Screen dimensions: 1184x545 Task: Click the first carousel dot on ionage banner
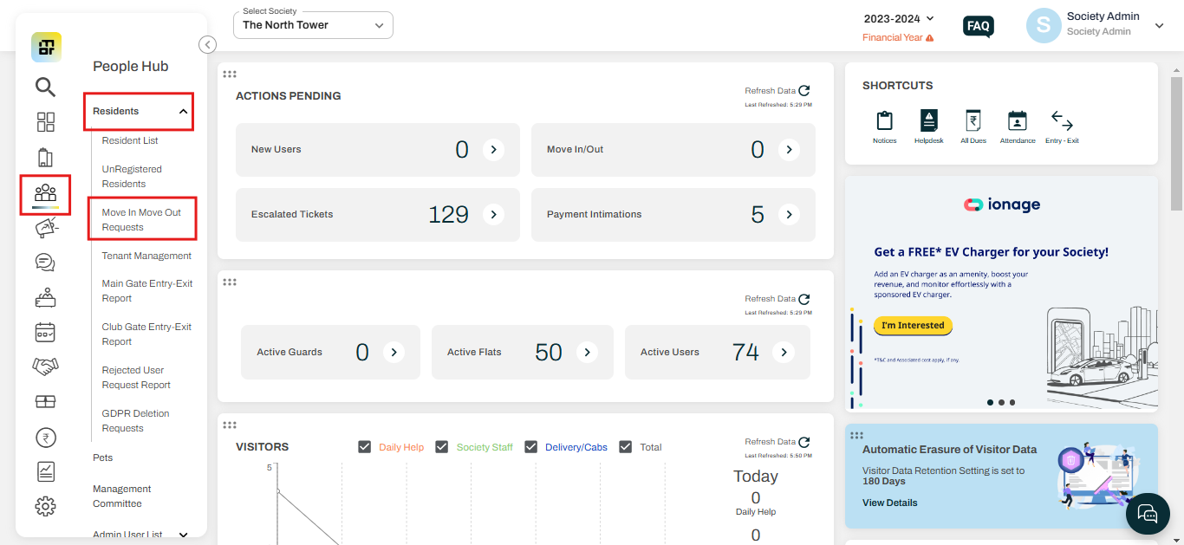pos(990,402)
